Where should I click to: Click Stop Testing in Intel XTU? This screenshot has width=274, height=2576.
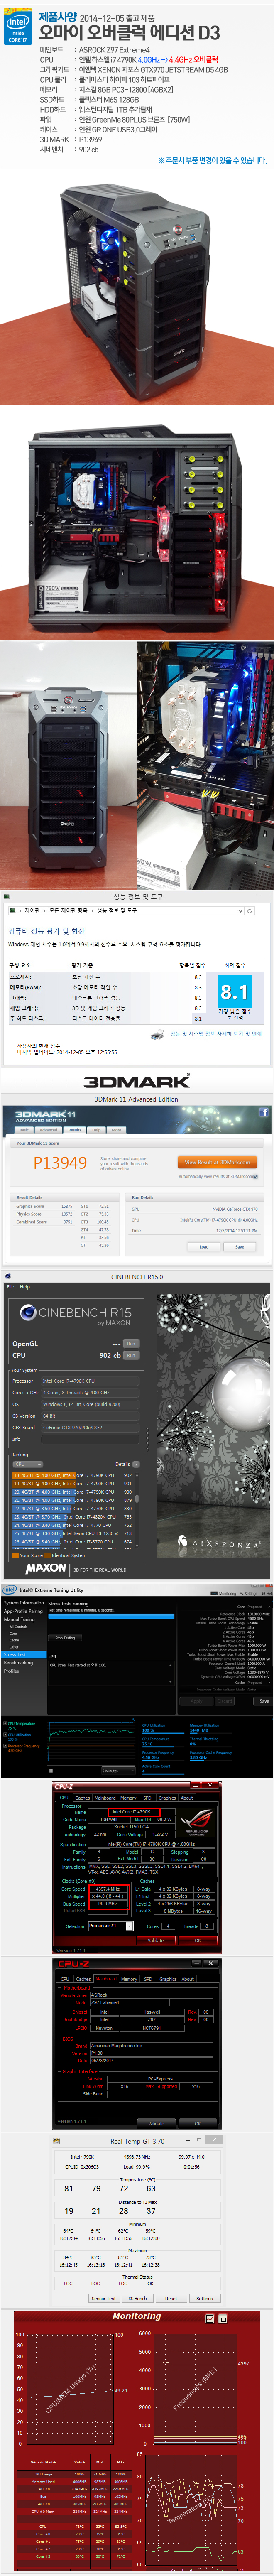point(65,1638)
